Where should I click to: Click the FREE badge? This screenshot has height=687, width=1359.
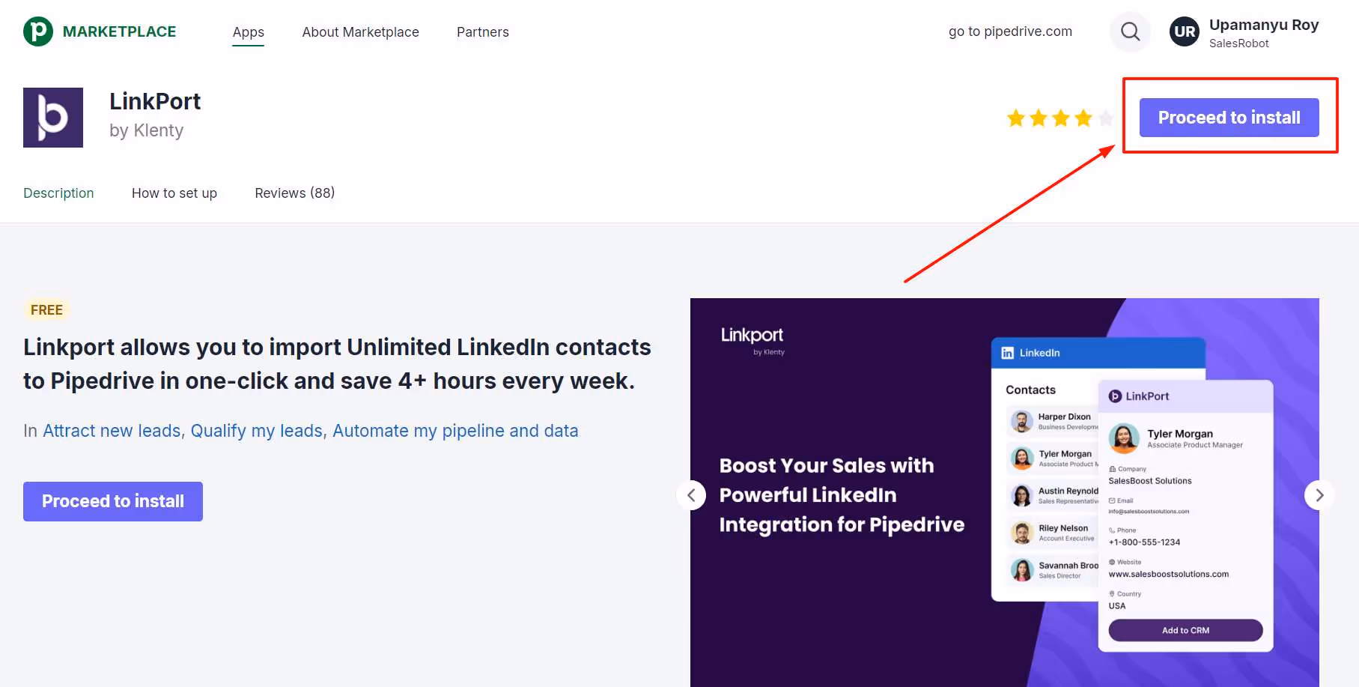click(x=46, y=309)
